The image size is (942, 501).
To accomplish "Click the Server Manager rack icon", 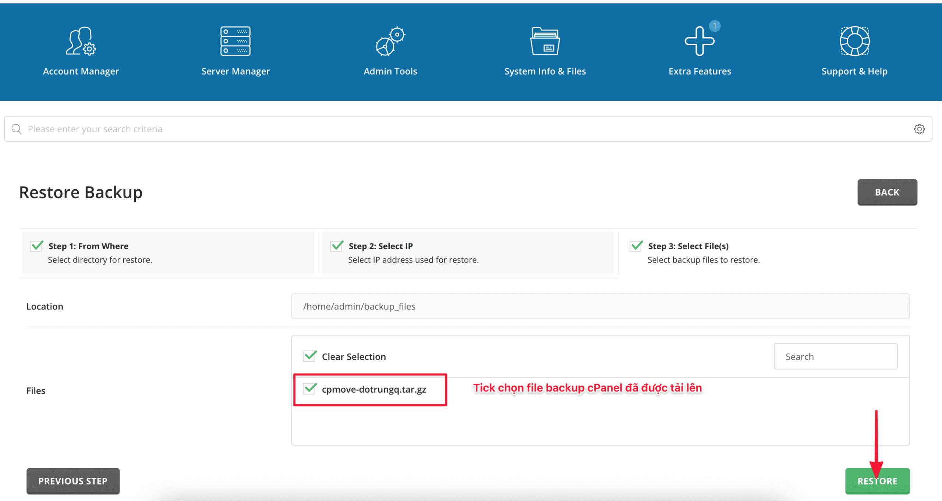I will click(x=235, y=41).
